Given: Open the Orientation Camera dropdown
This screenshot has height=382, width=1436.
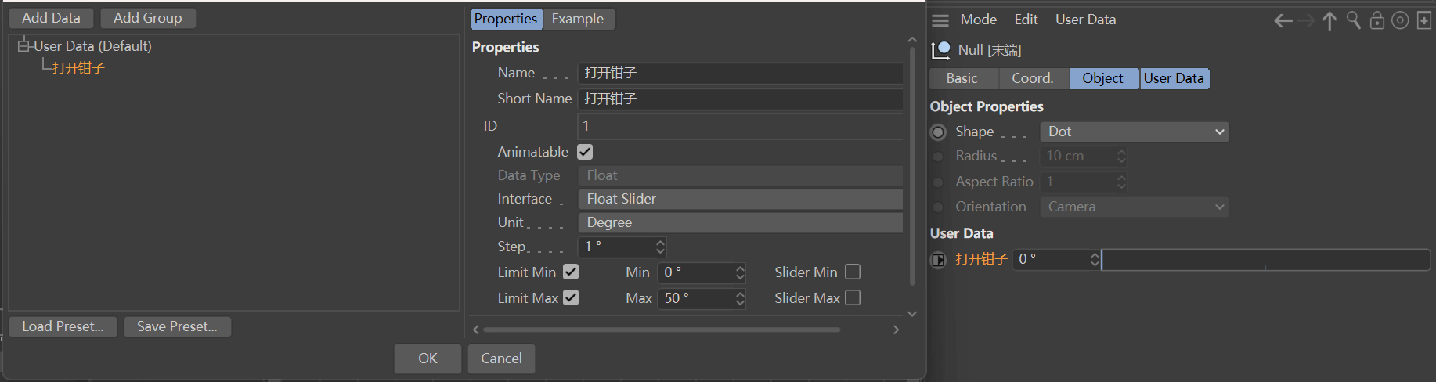Looking at the screenshot, I should click(1134, 207).
